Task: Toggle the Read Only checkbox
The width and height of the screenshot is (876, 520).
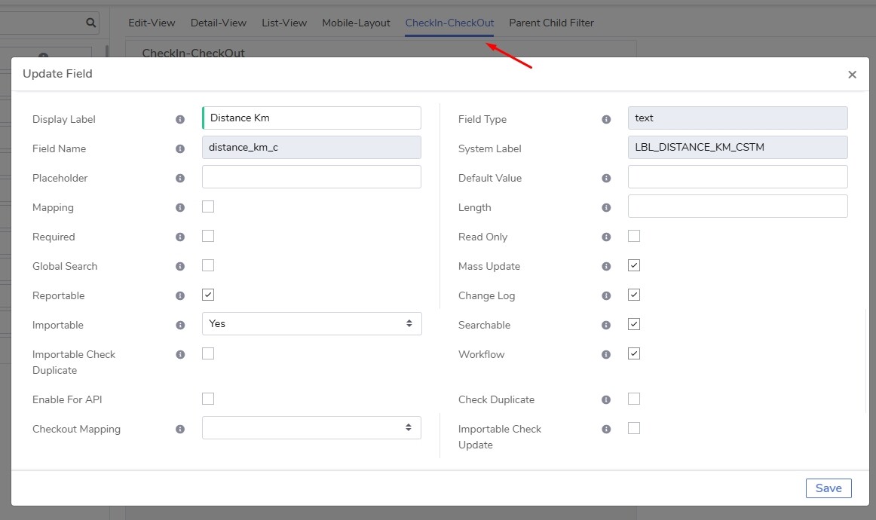Action: [x=633, y=236]
